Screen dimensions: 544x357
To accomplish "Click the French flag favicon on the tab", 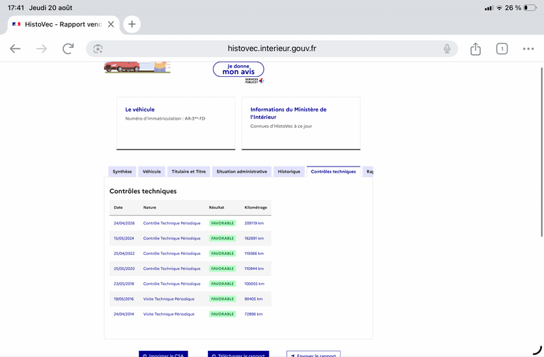I will 16,24.
